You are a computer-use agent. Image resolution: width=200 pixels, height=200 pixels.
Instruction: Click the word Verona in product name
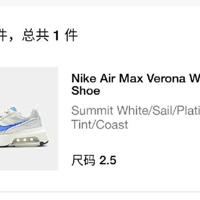(166, 79)
